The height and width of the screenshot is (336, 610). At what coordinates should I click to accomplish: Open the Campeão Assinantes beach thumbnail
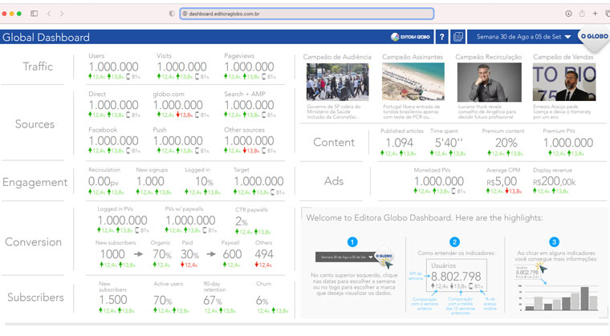(x=413, y=82)
